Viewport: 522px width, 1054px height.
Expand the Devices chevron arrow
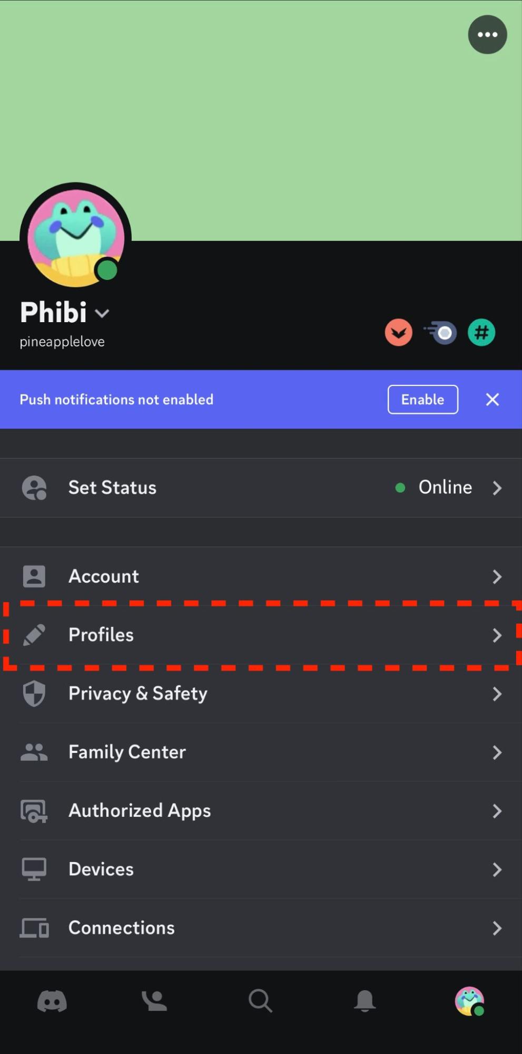(497, 869)
